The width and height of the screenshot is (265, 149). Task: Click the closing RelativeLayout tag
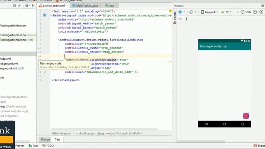click(65, 80)
